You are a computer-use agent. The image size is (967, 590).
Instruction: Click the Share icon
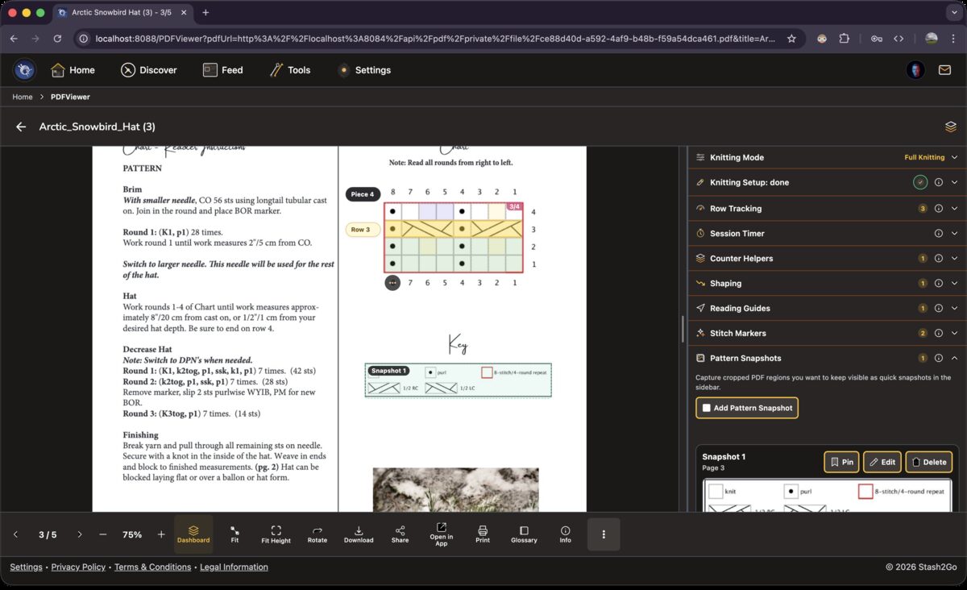point(400,534)
